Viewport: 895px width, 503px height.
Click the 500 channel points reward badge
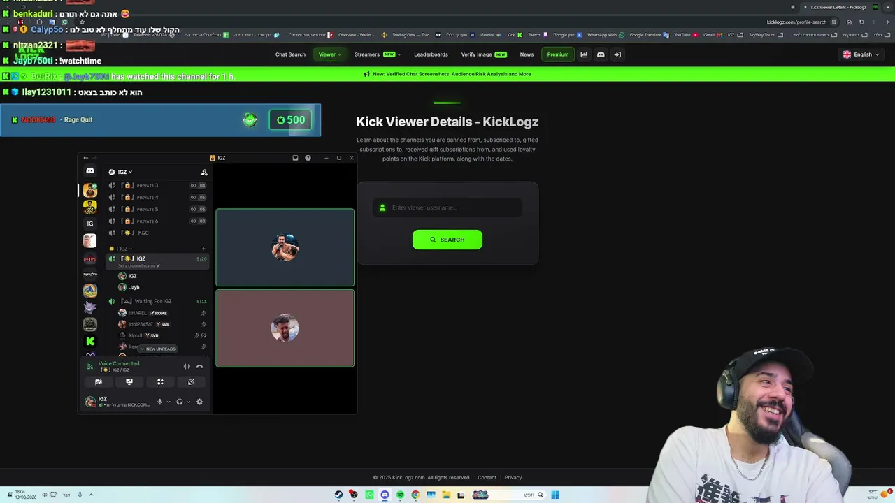(291, 120)
